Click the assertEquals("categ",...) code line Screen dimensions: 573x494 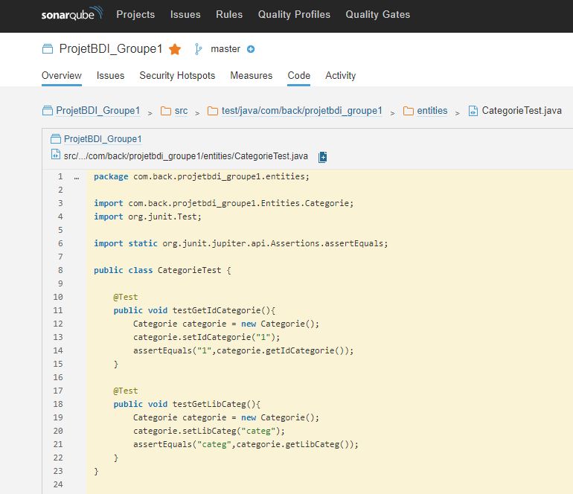pos(246,444)
